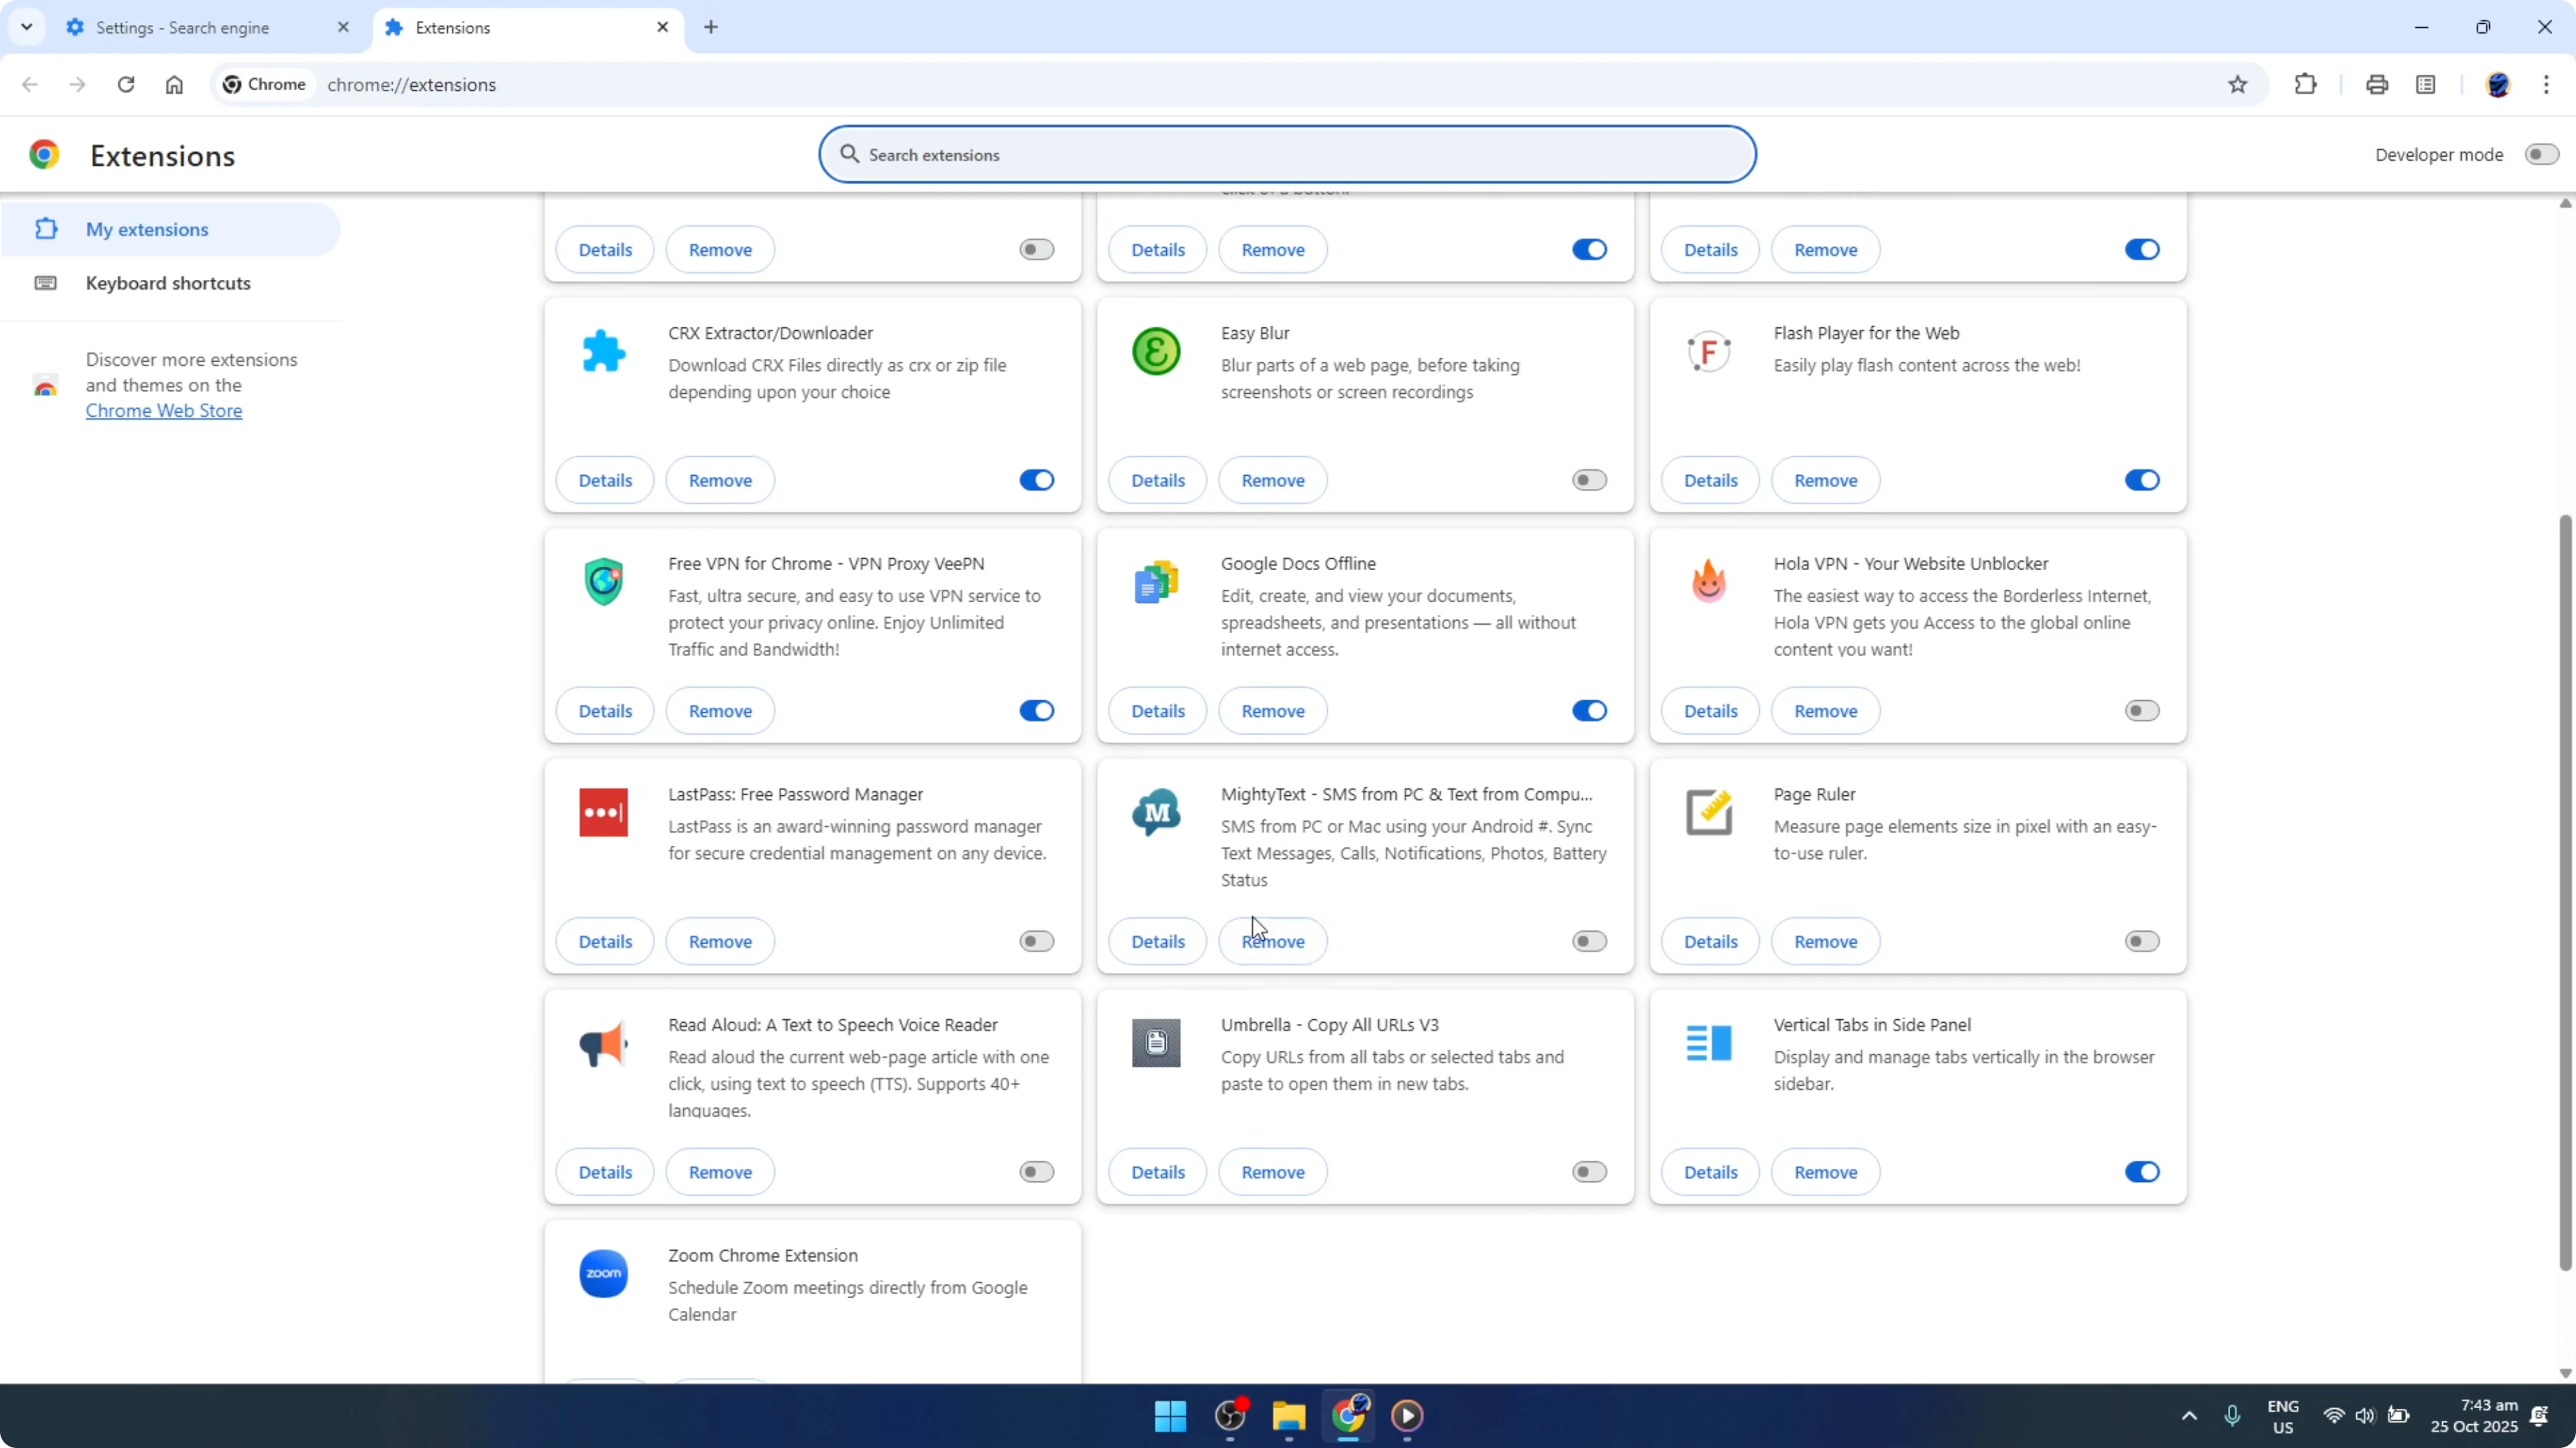2576x1448 pixels.
Task: Open Details for MightyText
Action: [x=1158, y=942]
